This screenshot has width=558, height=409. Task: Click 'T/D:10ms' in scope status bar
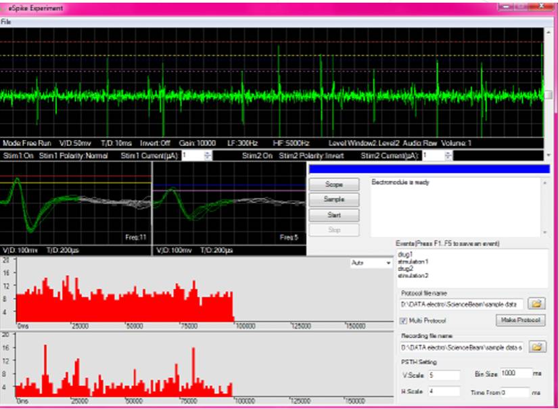click(116, 143)
